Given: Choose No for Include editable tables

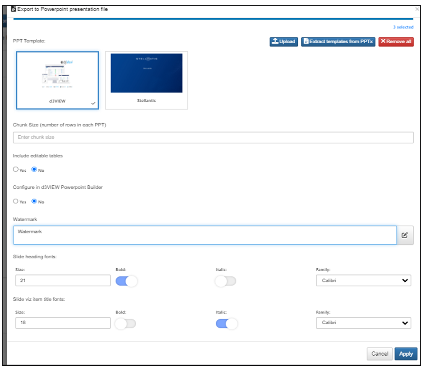Looking at the screenshot, I should [x=34, y=169].
